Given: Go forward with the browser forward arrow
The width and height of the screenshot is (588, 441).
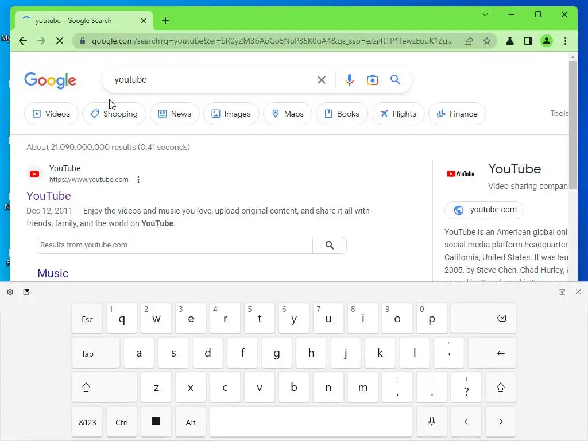Looking at the screenshot, I should 41,41.
